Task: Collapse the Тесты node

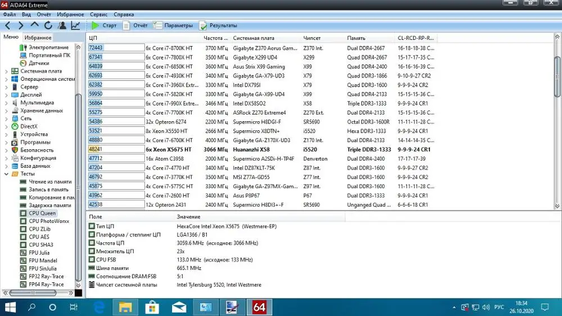Action: [6, 174]
